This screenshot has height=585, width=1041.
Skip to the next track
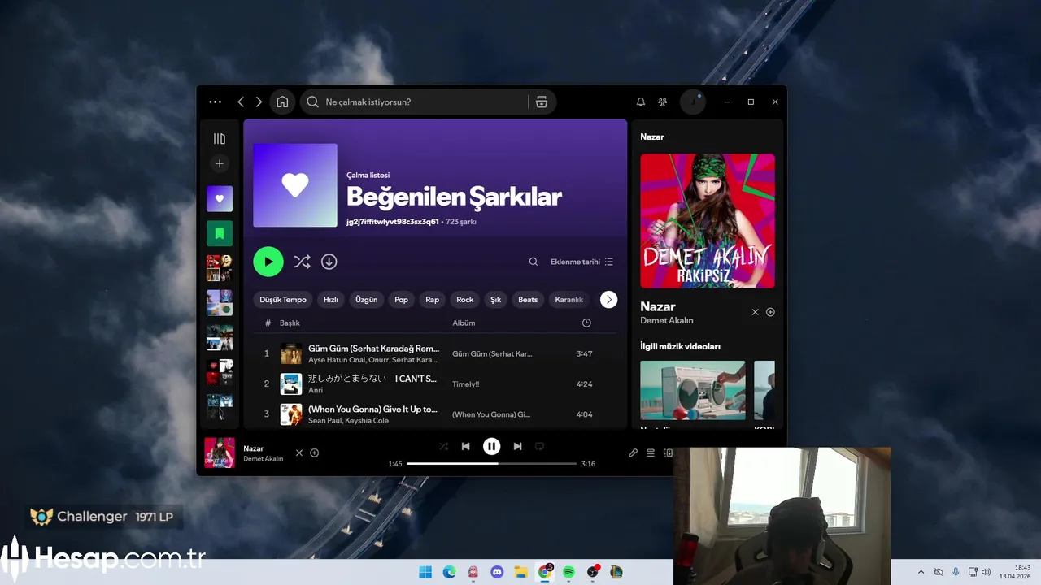click(517, 446)
